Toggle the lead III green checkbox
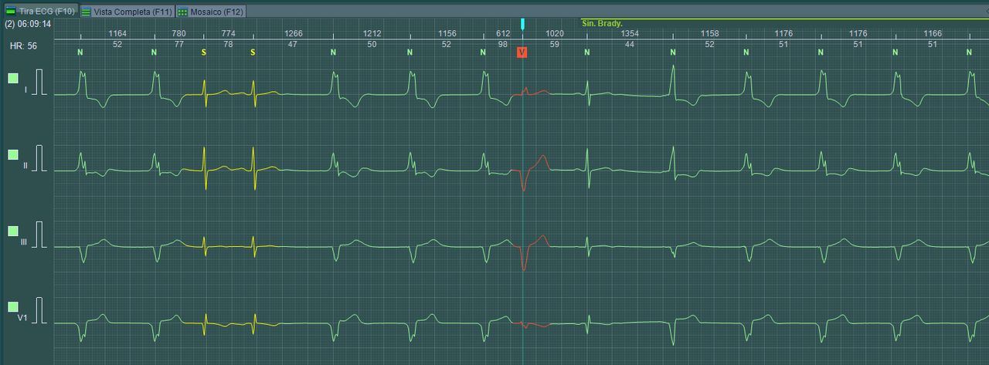 [x=13, y=232]
